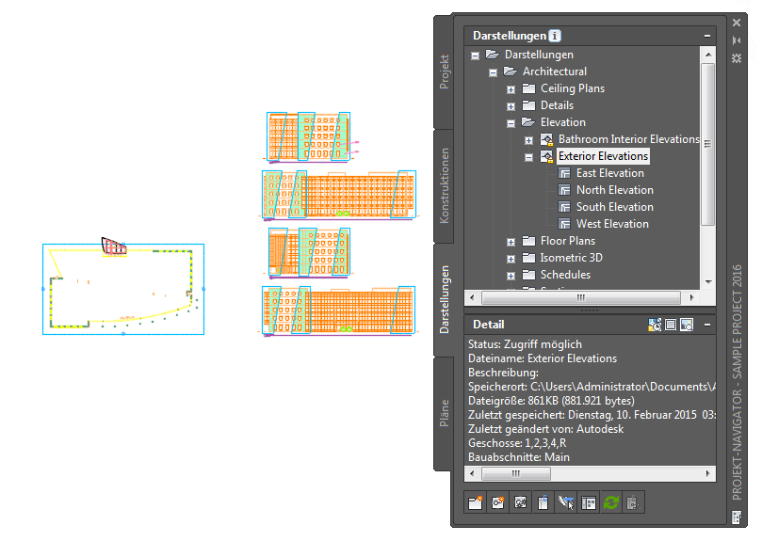Expand the Ceiling Plans folder

tap(511, 89)
